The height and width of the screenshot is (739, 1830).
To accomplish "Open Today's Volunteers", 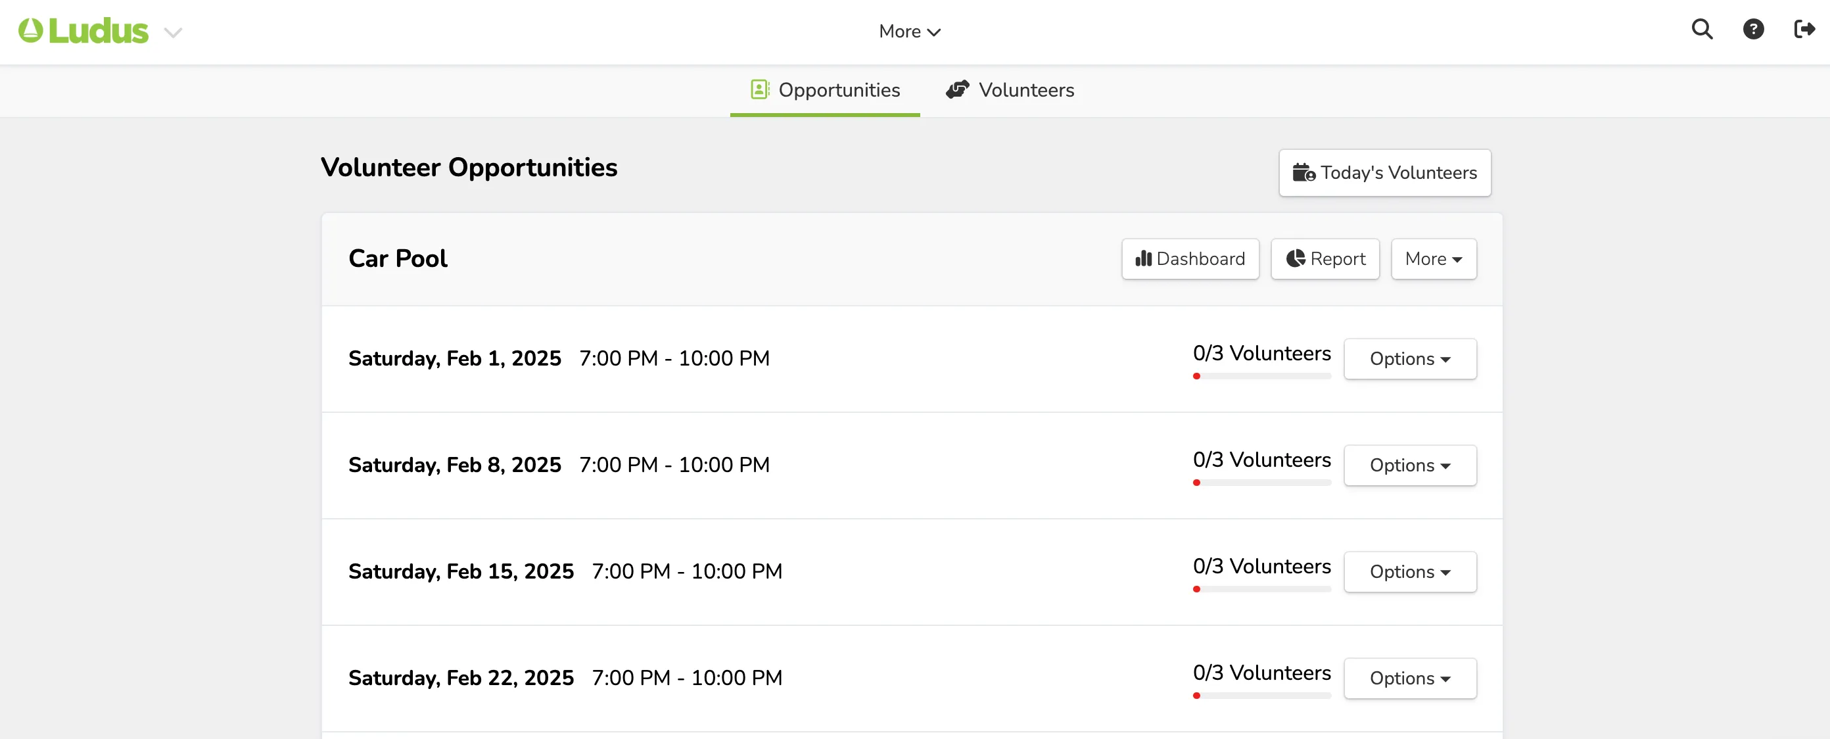I will (1384, 173).
